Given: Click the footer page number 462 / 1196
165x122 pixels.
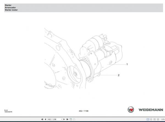Looking at the screenshot, I should pyautogui.click(x=84, y=111).
